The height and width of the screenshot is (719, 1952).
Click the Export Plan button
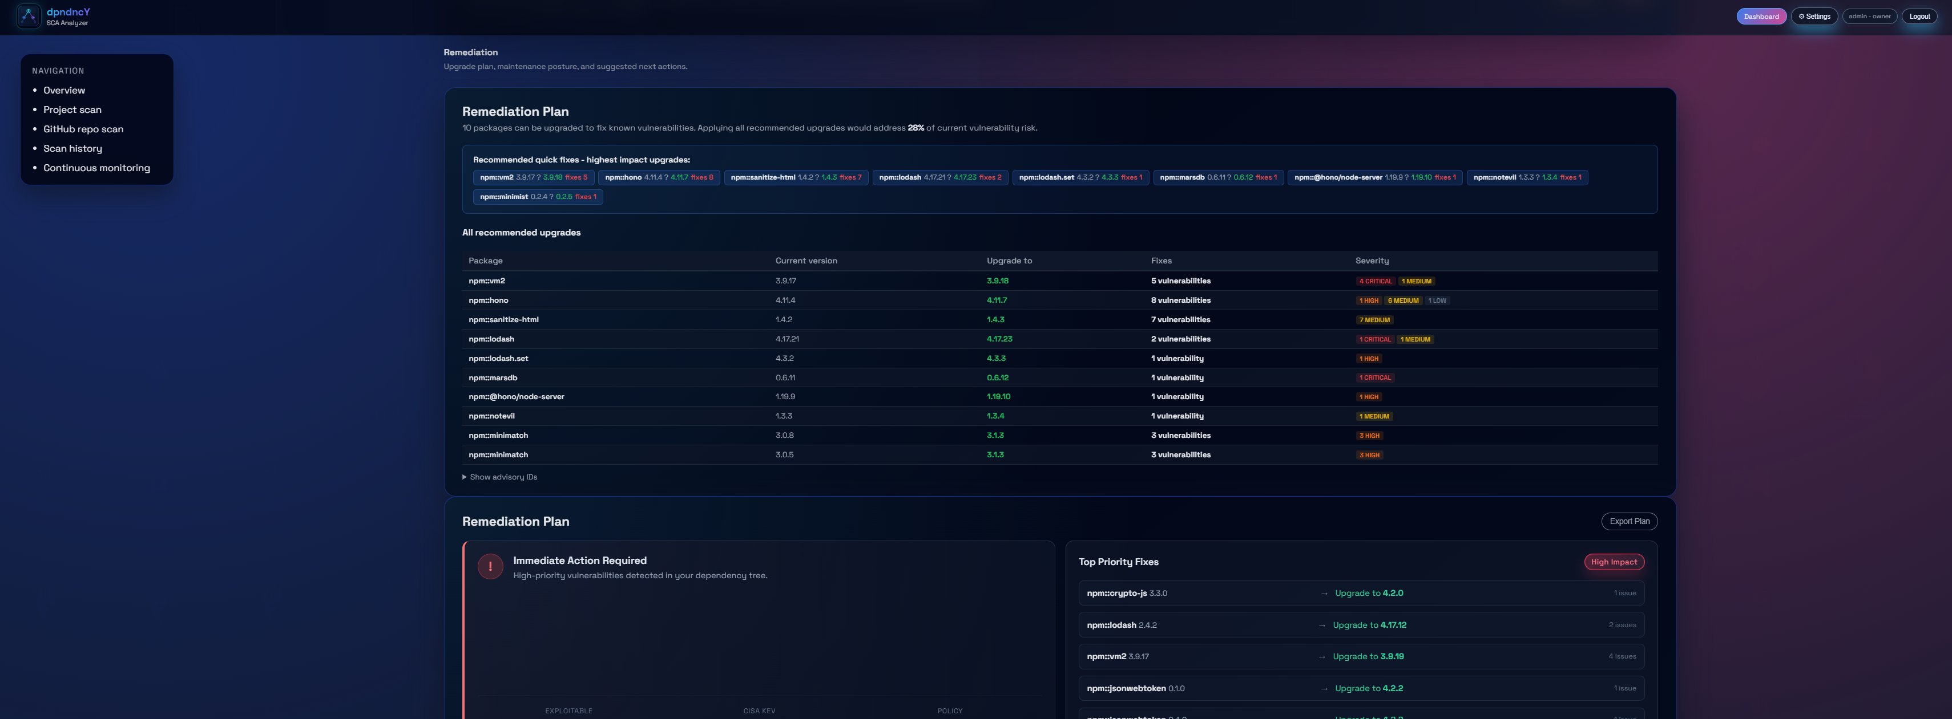(x=1628, y=522)
